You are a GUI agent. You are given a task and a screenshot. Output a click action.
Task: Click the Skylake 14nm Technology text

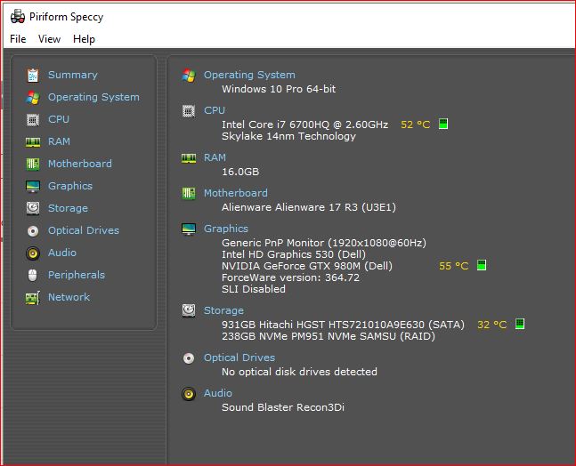288,136
